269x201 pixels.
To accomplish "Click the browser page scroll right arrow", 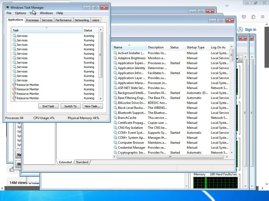I will (262, 188).
